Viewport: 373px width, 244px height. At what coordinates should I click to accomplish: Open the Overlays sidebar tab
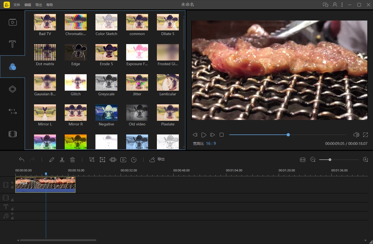coord(13,89)
